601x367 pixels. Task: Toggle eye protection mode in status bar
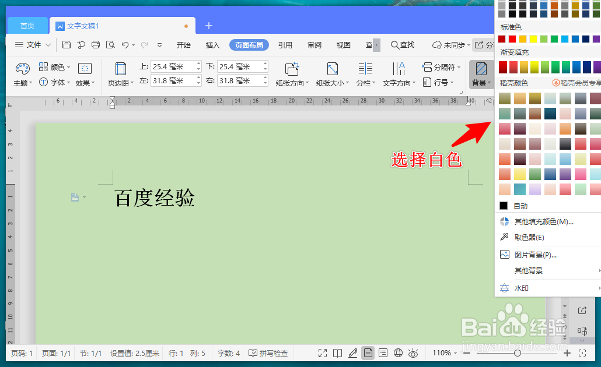(413, 353)
